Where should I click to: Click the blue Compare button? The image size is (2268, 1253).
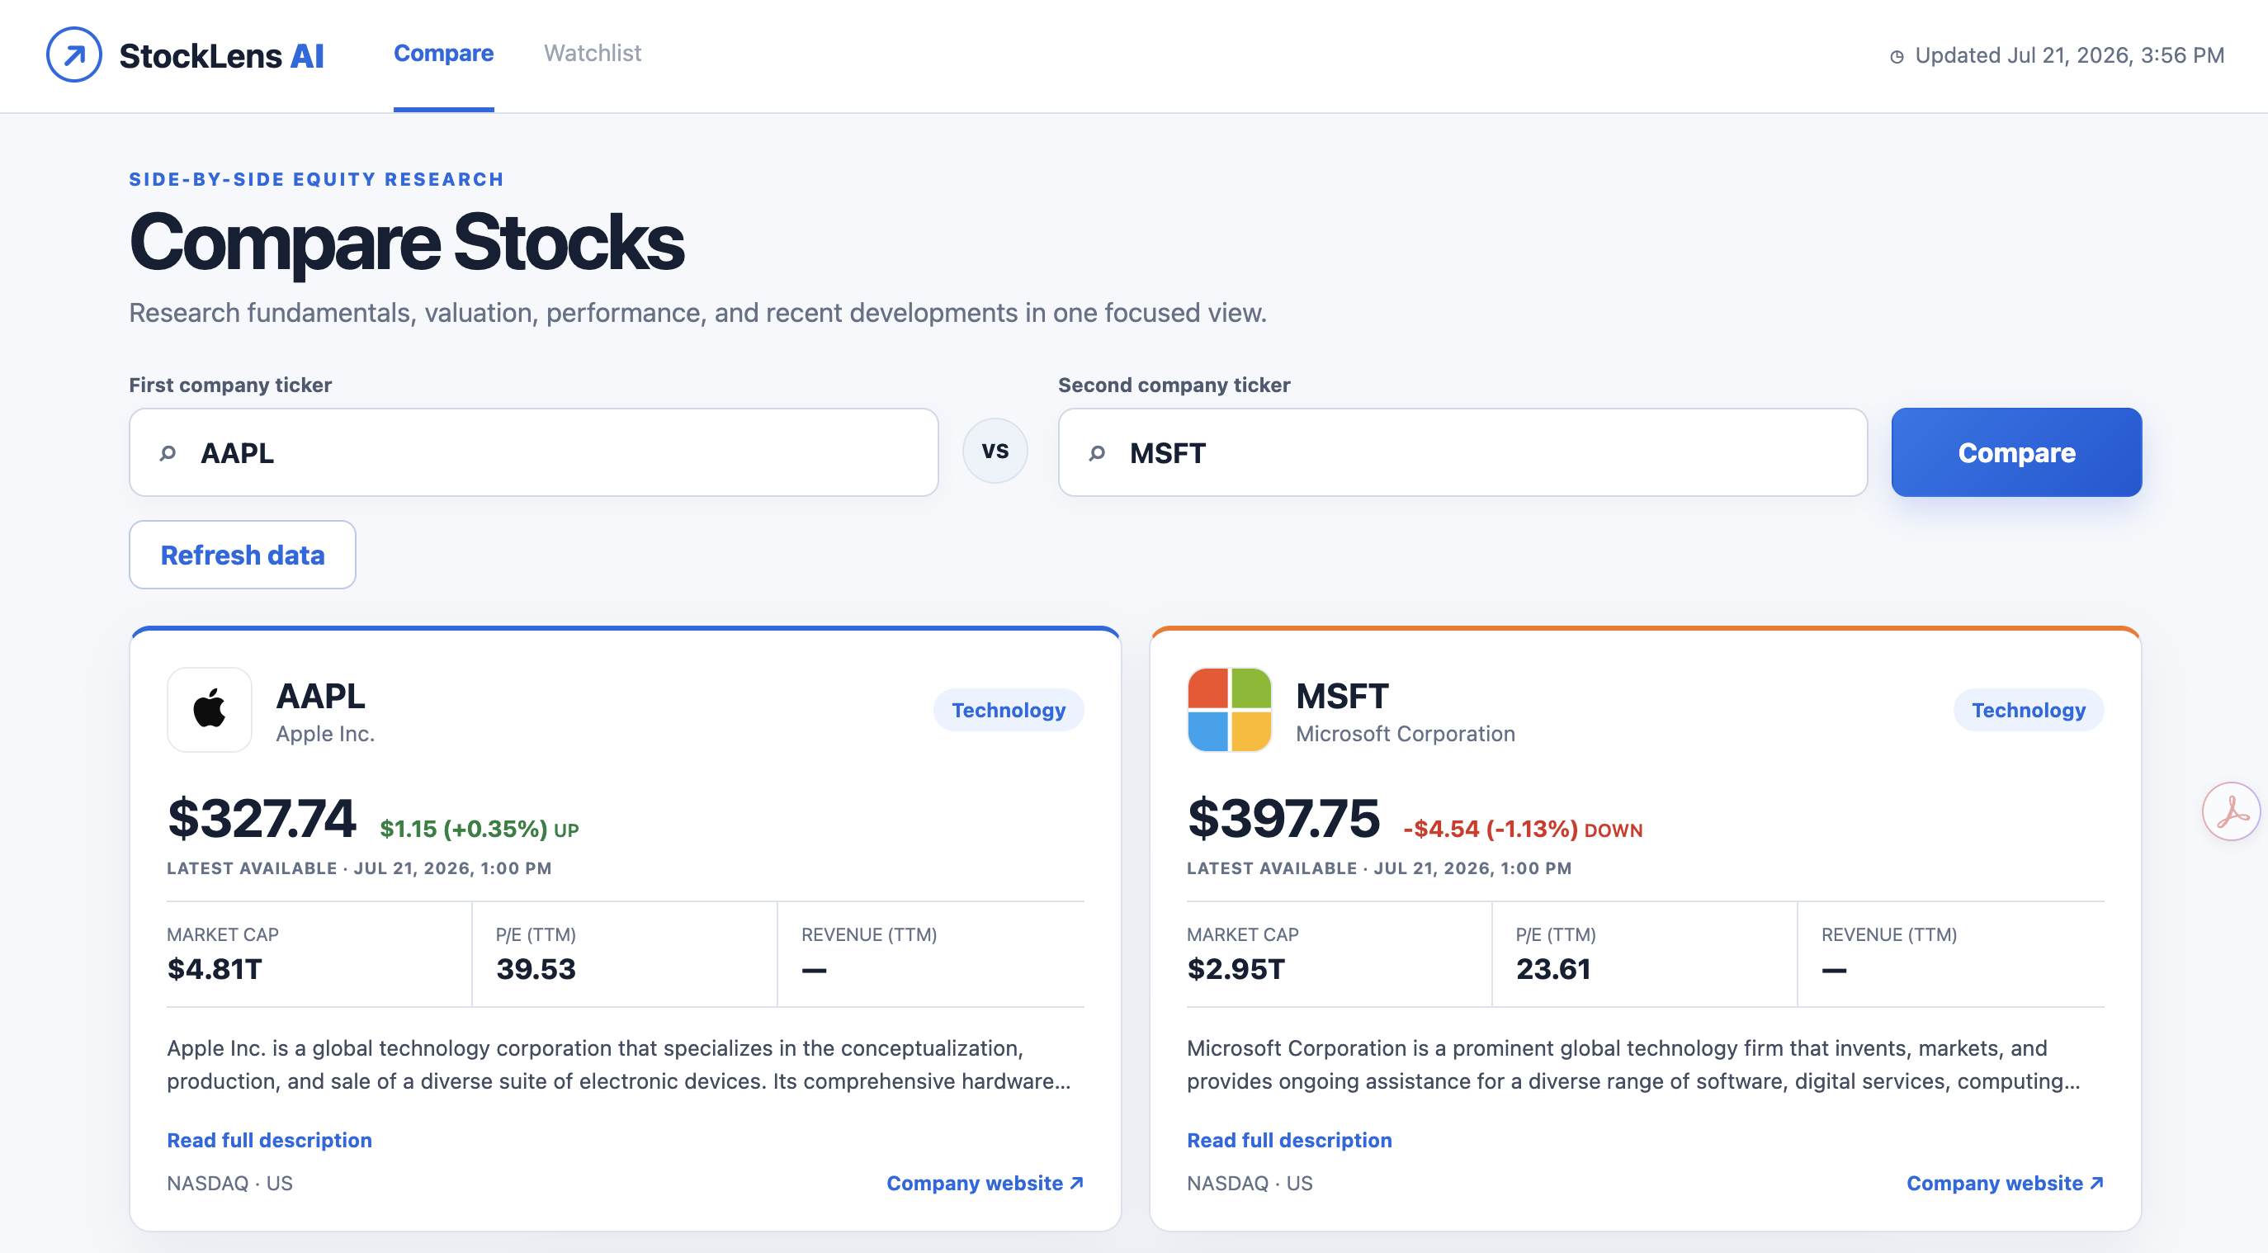coord(2016,452)
